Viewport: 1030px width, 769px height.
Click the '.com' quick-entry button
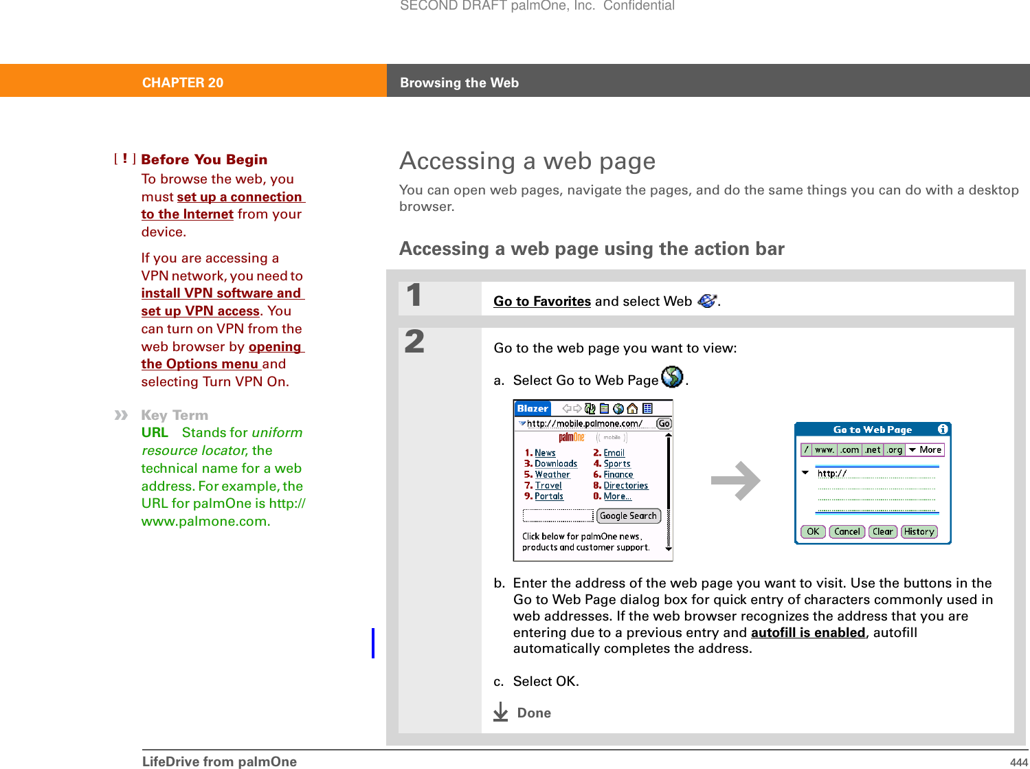(x=850, y=449)
